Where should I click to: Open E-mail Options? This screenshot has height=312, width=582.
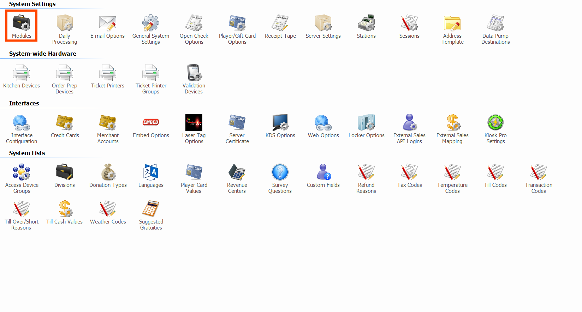pos(108,23)
